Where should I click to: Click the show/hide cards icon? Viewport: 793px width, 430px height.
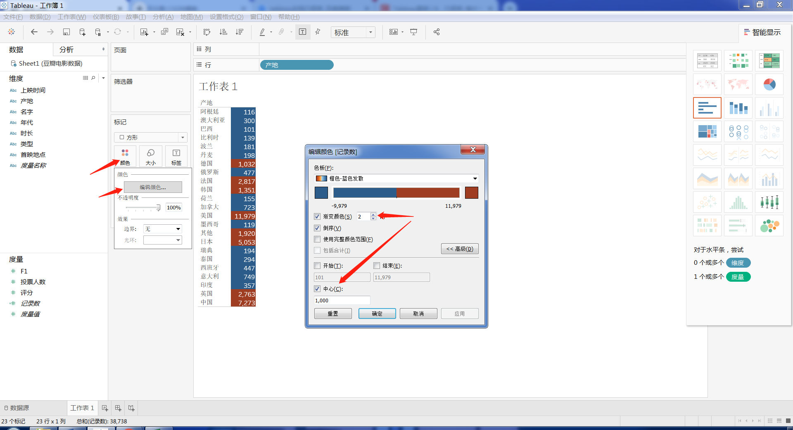[394, 32]
